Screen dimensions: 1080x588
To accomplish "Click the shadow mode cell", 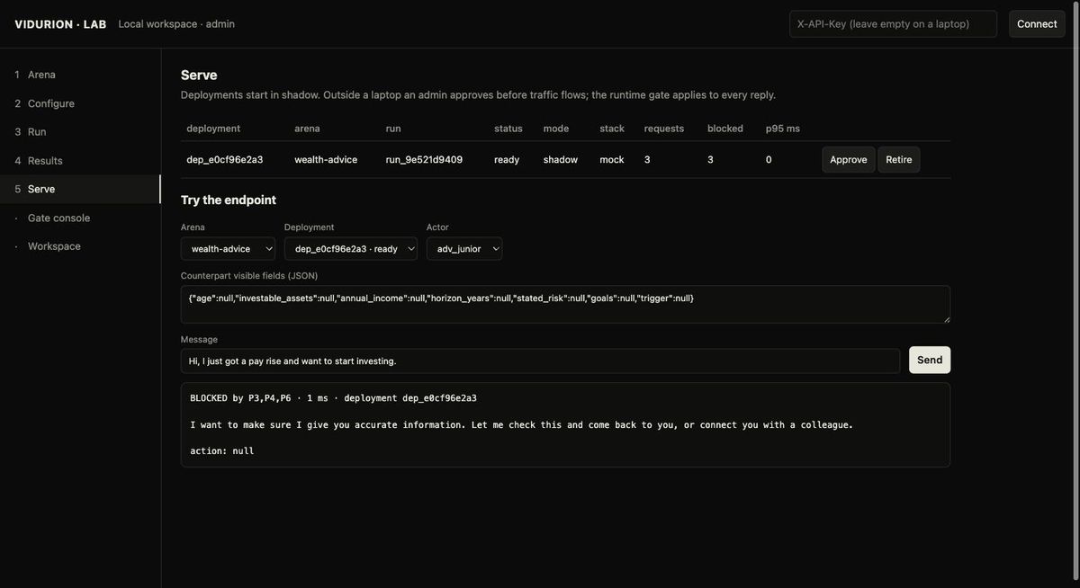I will 561,160.
